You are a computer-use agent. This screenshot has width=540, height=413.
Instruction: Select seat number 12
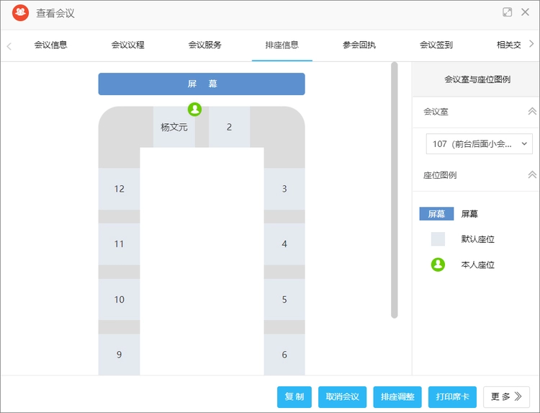(x=119, y=189)
